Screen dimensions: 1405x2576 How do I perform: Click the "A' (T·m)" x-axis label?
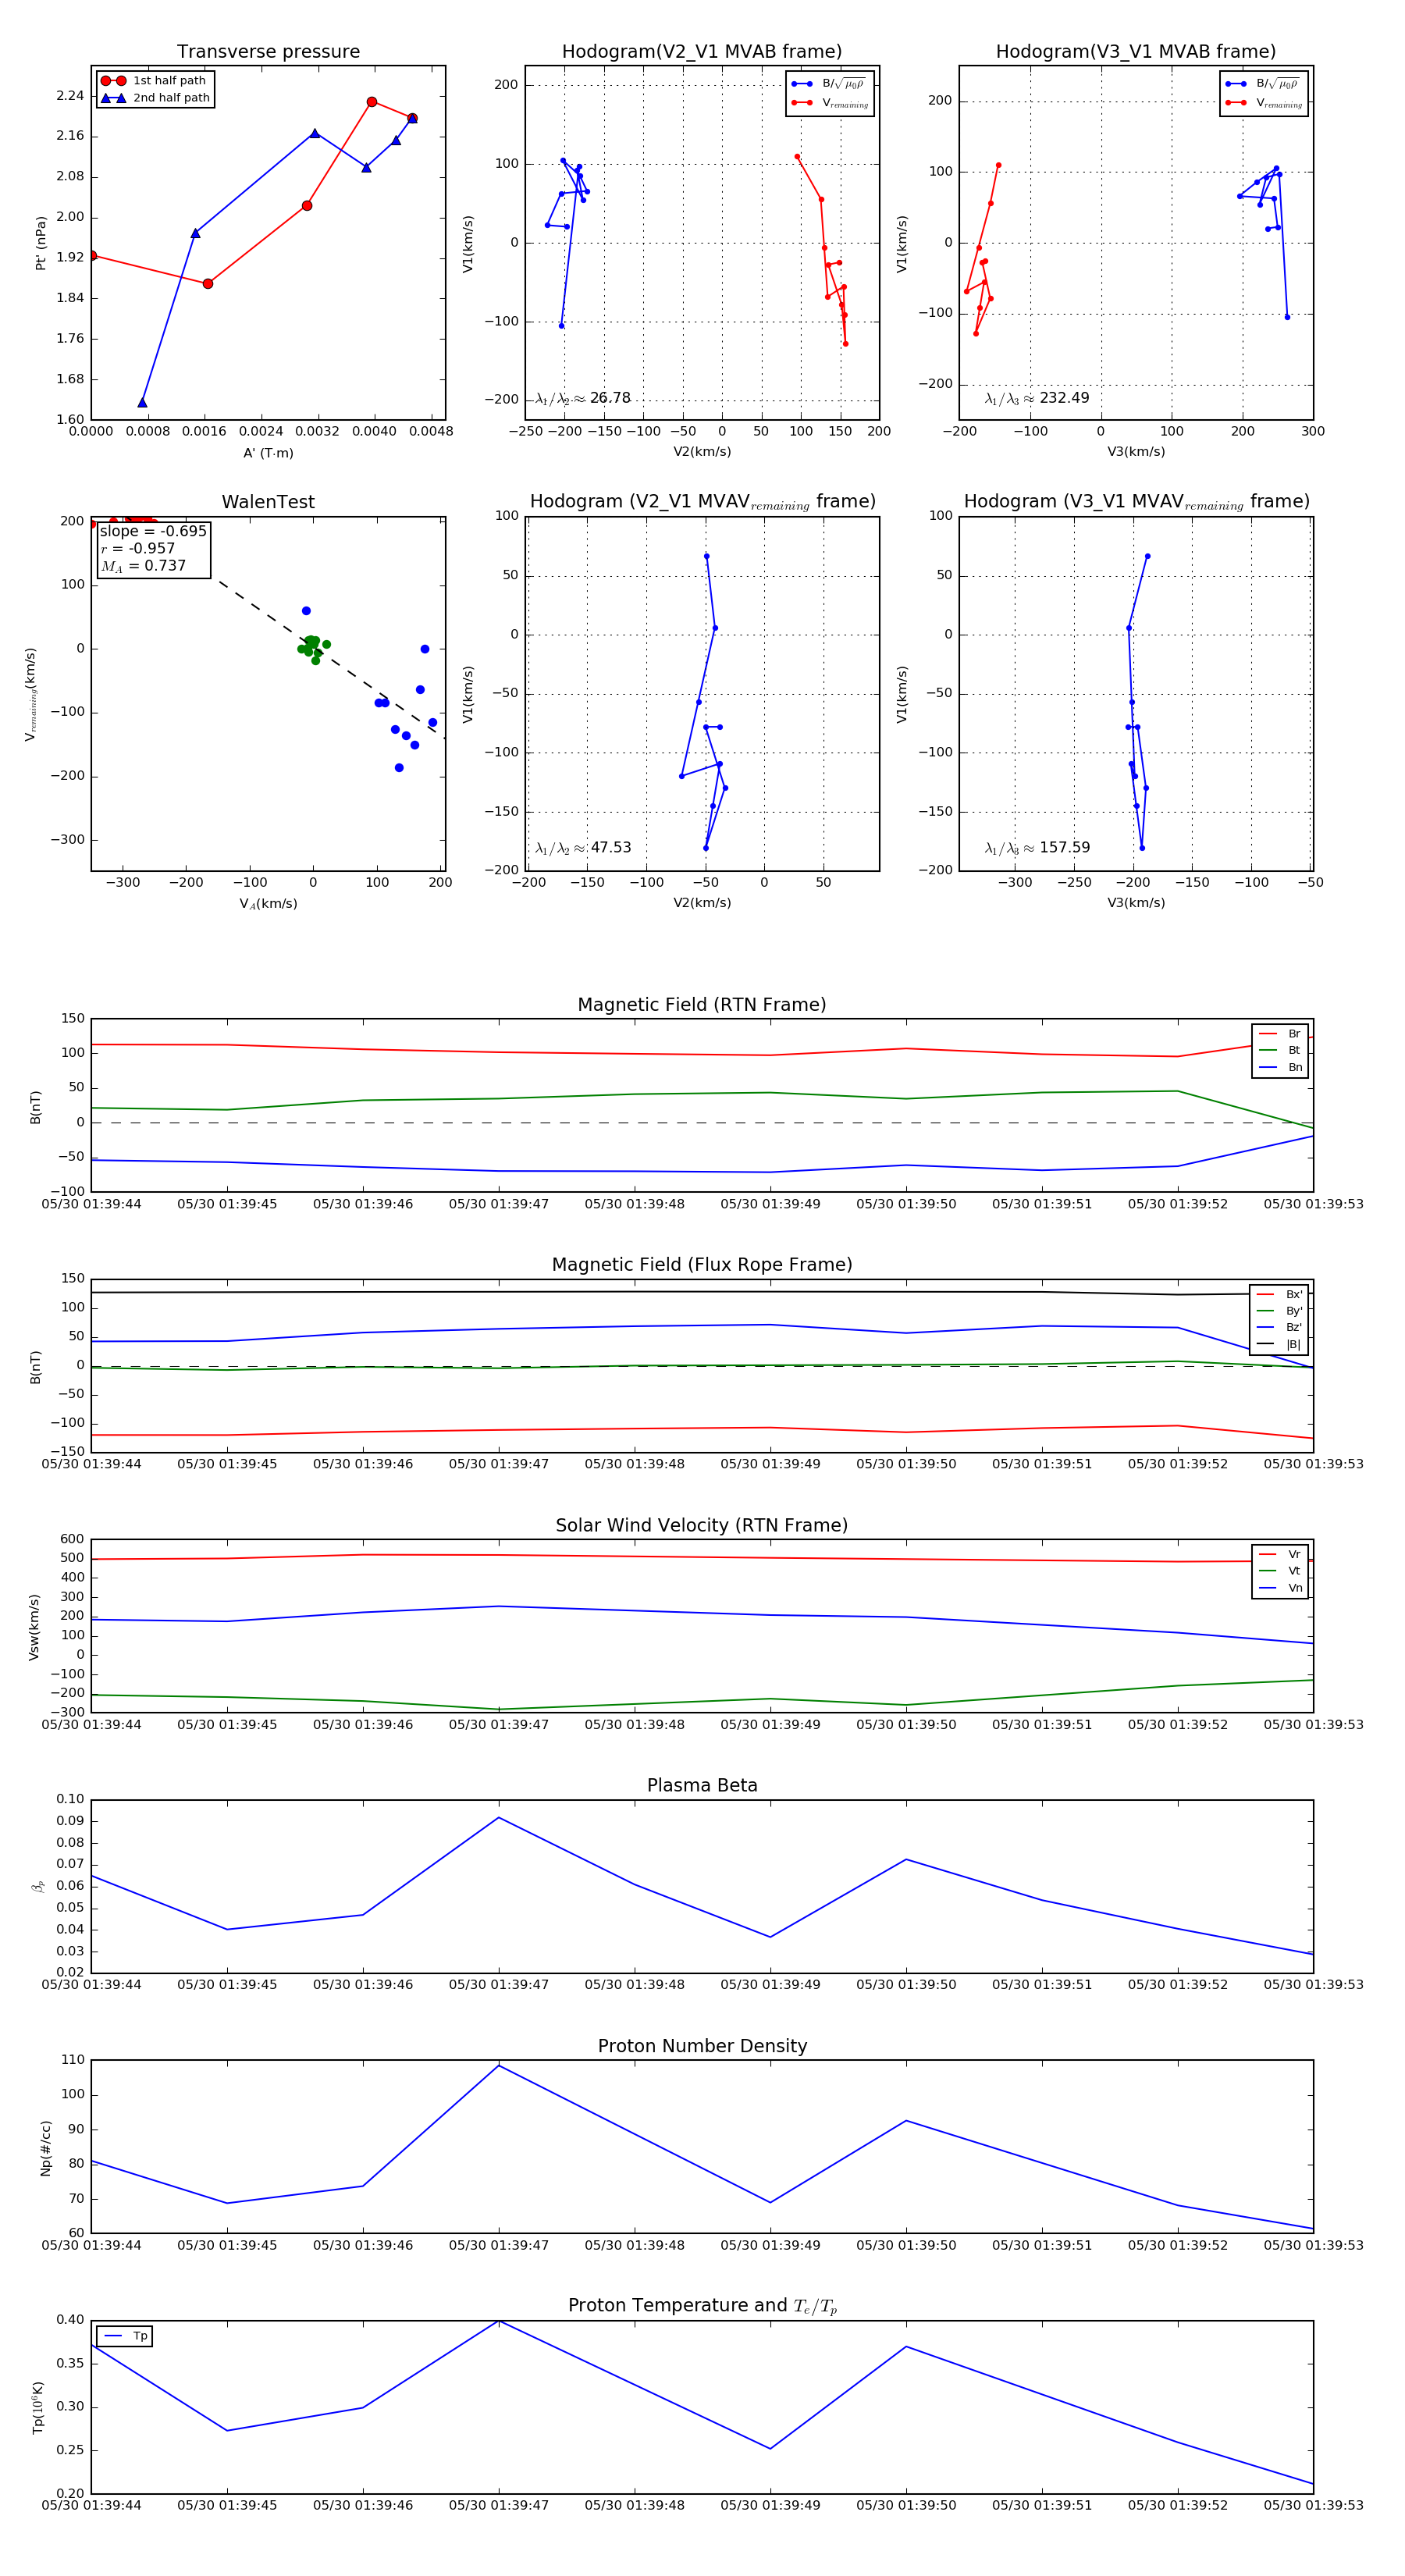[x=268, y=453]
